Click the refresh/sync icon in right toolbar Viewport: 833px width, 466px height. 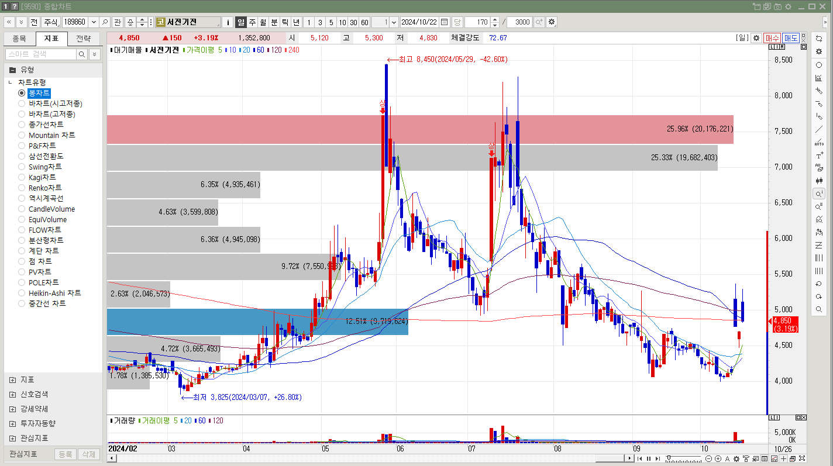819,38
